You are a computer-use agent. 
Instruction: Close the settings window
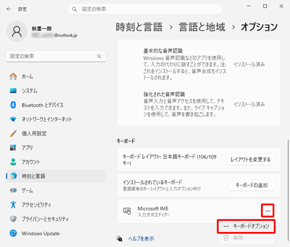pos(281,6)
